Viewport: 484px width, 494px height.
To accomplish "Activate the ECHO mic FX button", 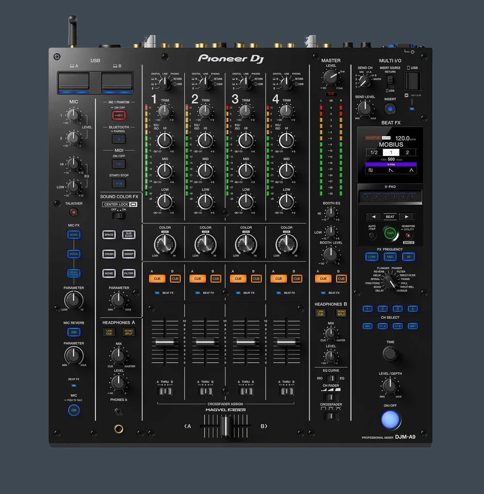I will (74, 235).
